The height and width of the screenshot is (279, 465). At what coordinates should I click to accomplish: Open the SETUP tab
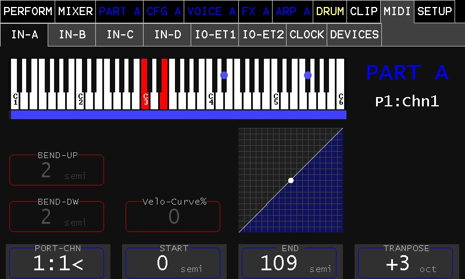point(434,11)
